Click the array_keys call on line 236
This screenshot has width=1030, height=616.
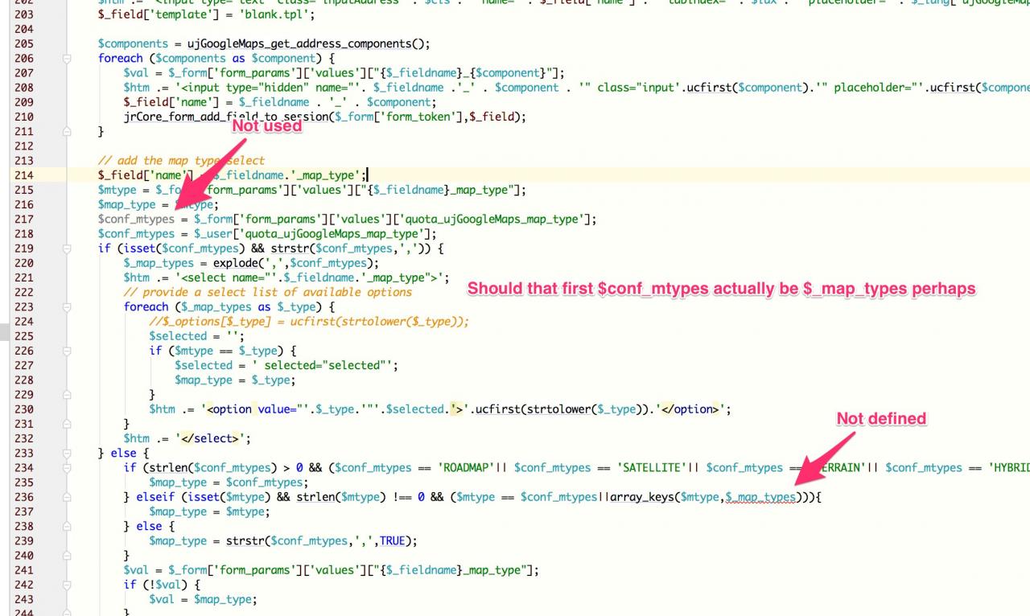point(644,497)
